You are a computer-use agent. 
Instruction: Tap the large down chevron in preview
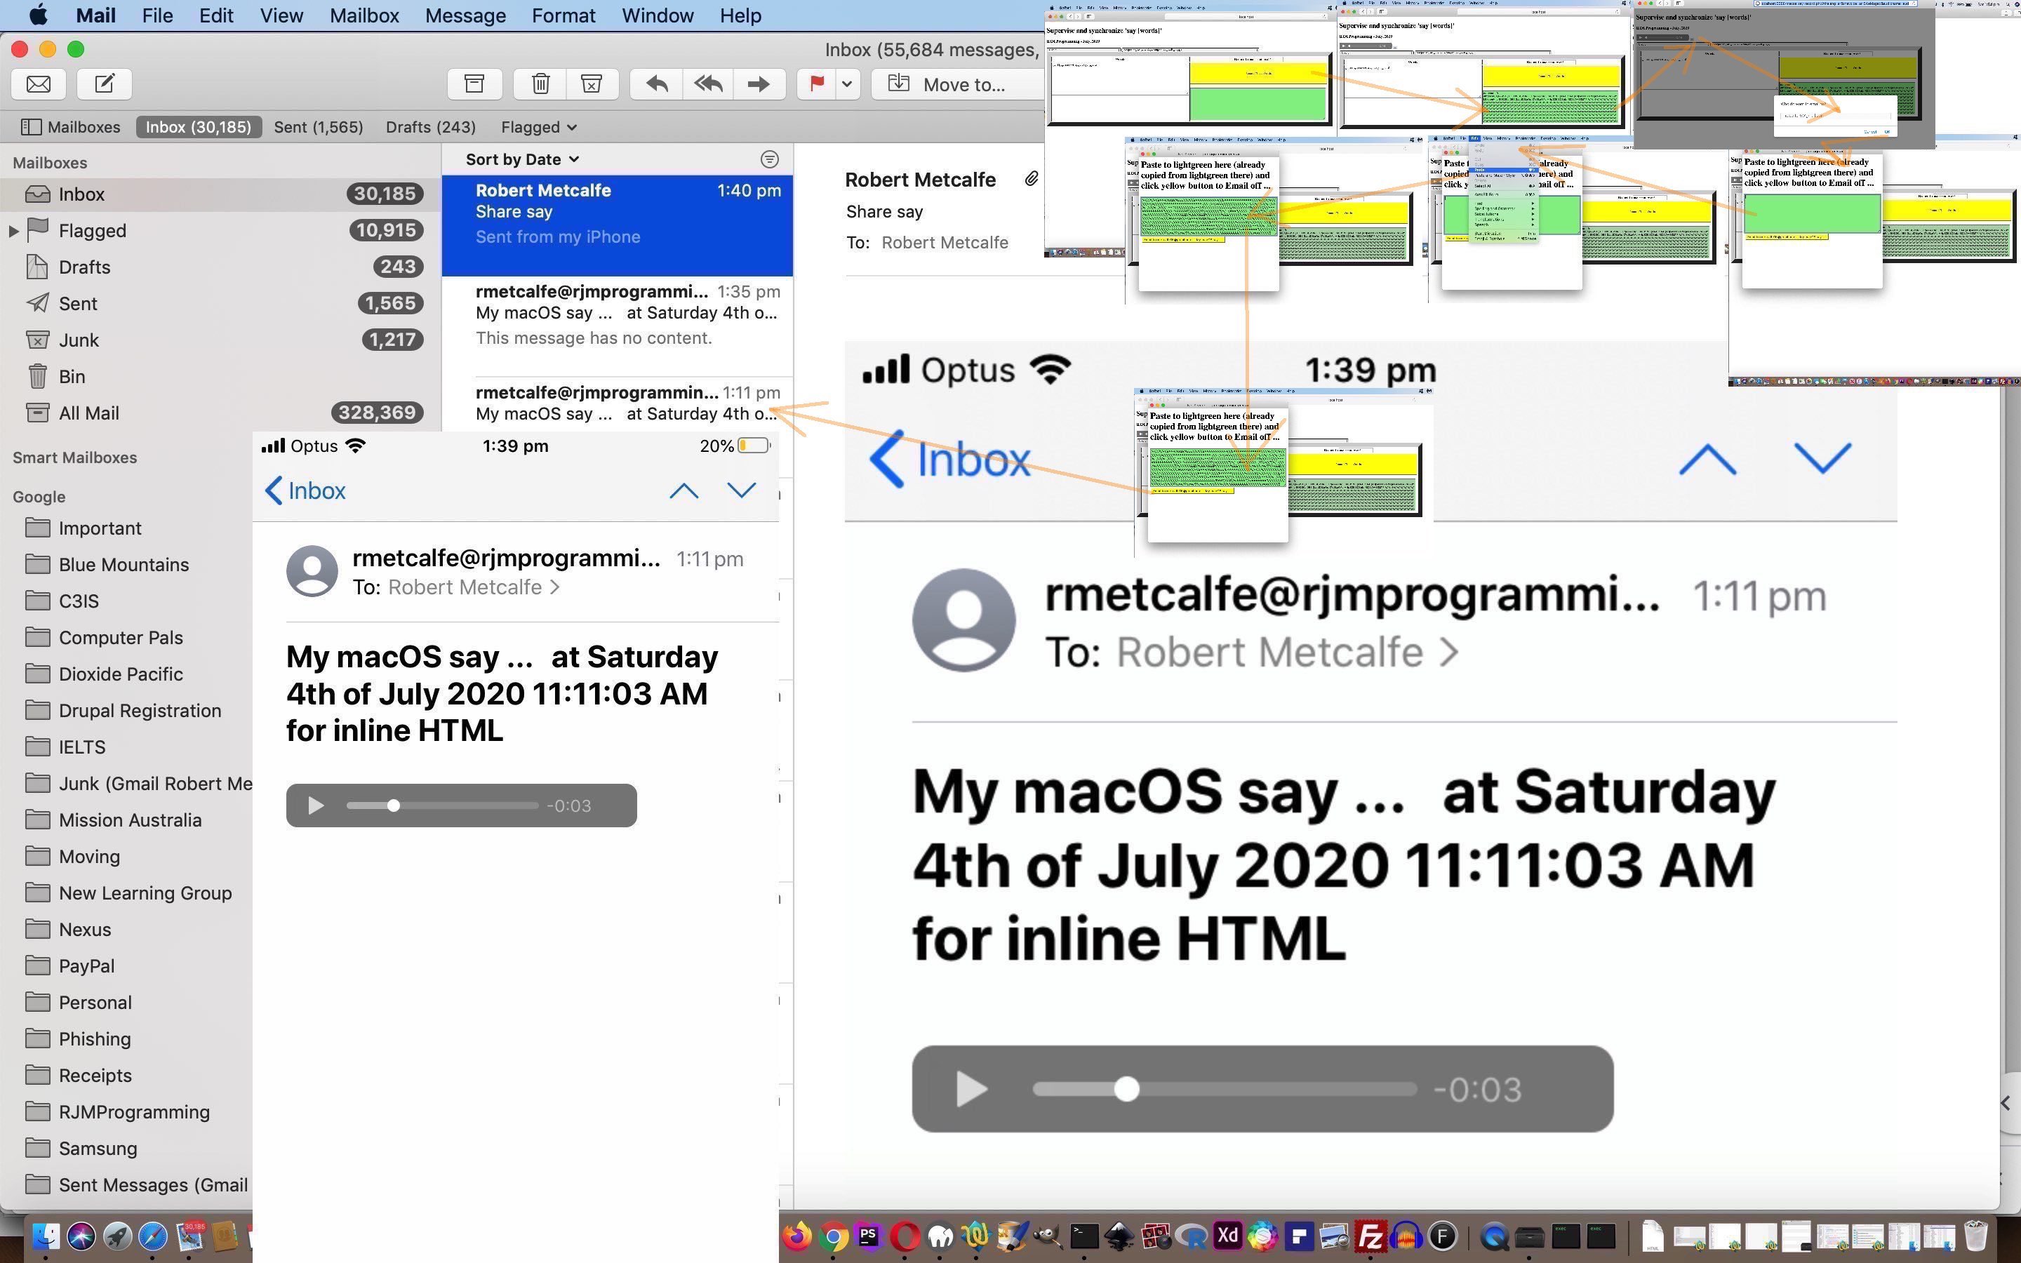point(1822,459)
